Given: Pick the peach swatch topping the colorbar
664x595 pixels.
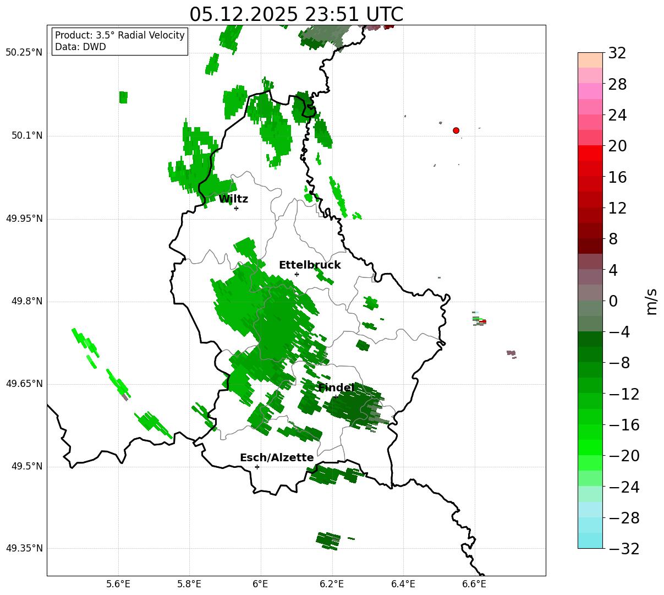Looking at the screenshot, I should point(590,61).
